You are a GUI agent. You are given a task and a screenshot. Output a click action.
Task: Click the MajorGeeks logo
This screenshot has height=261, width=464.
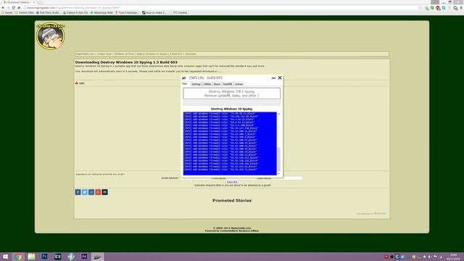coord(51,36)
